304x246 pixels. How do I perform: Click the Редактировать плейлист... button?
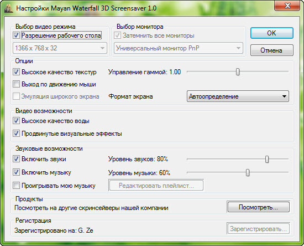click(x=156, y=186)
